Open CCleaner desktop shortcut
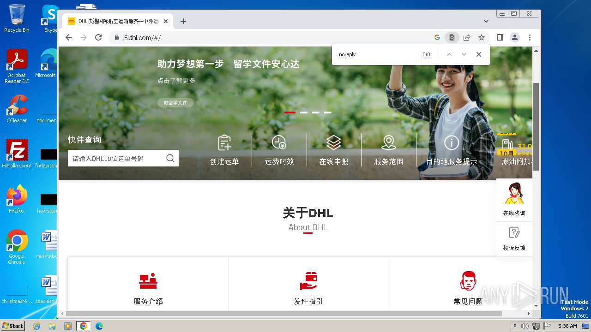Image resolution: width=591 pixels, height=332 pixels. point(17,109)
